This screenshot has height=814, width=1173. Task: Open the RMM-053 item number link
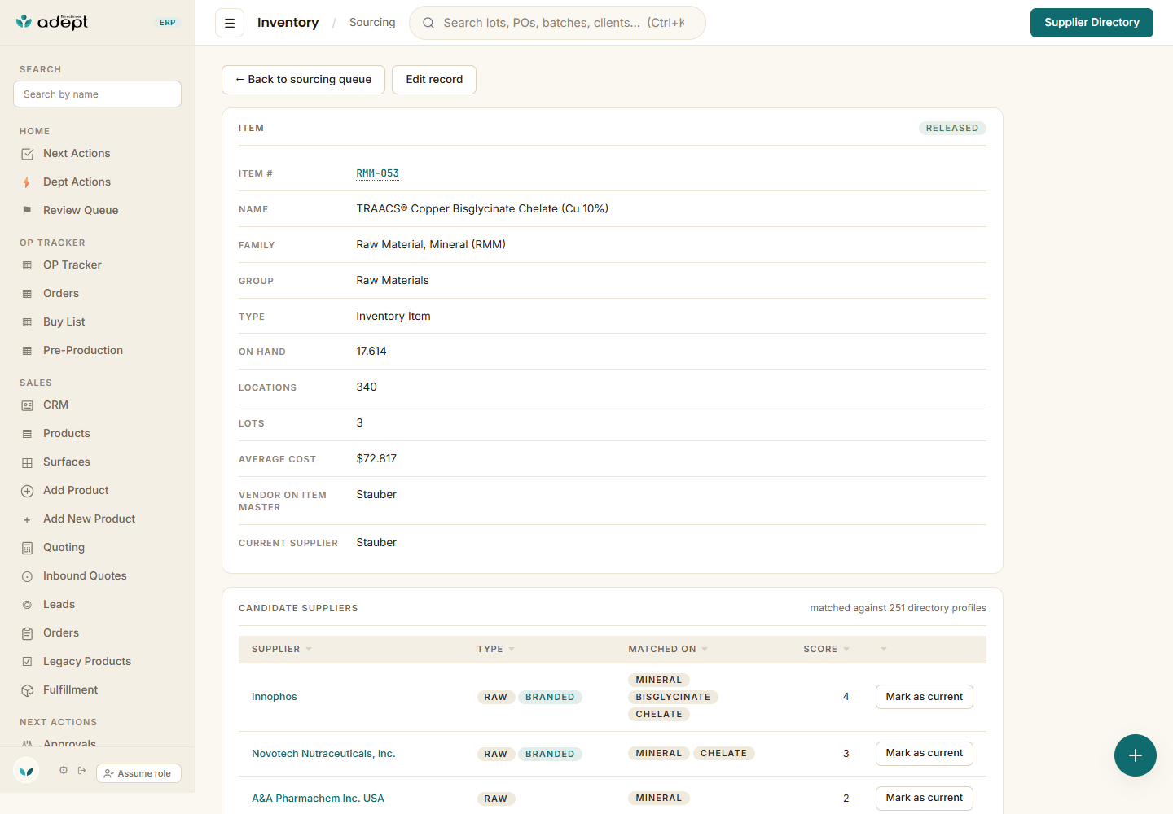378,173
